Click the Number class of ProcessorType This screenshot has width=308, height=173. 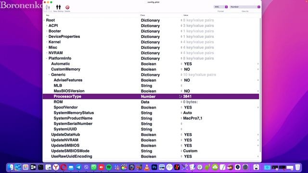148,97
